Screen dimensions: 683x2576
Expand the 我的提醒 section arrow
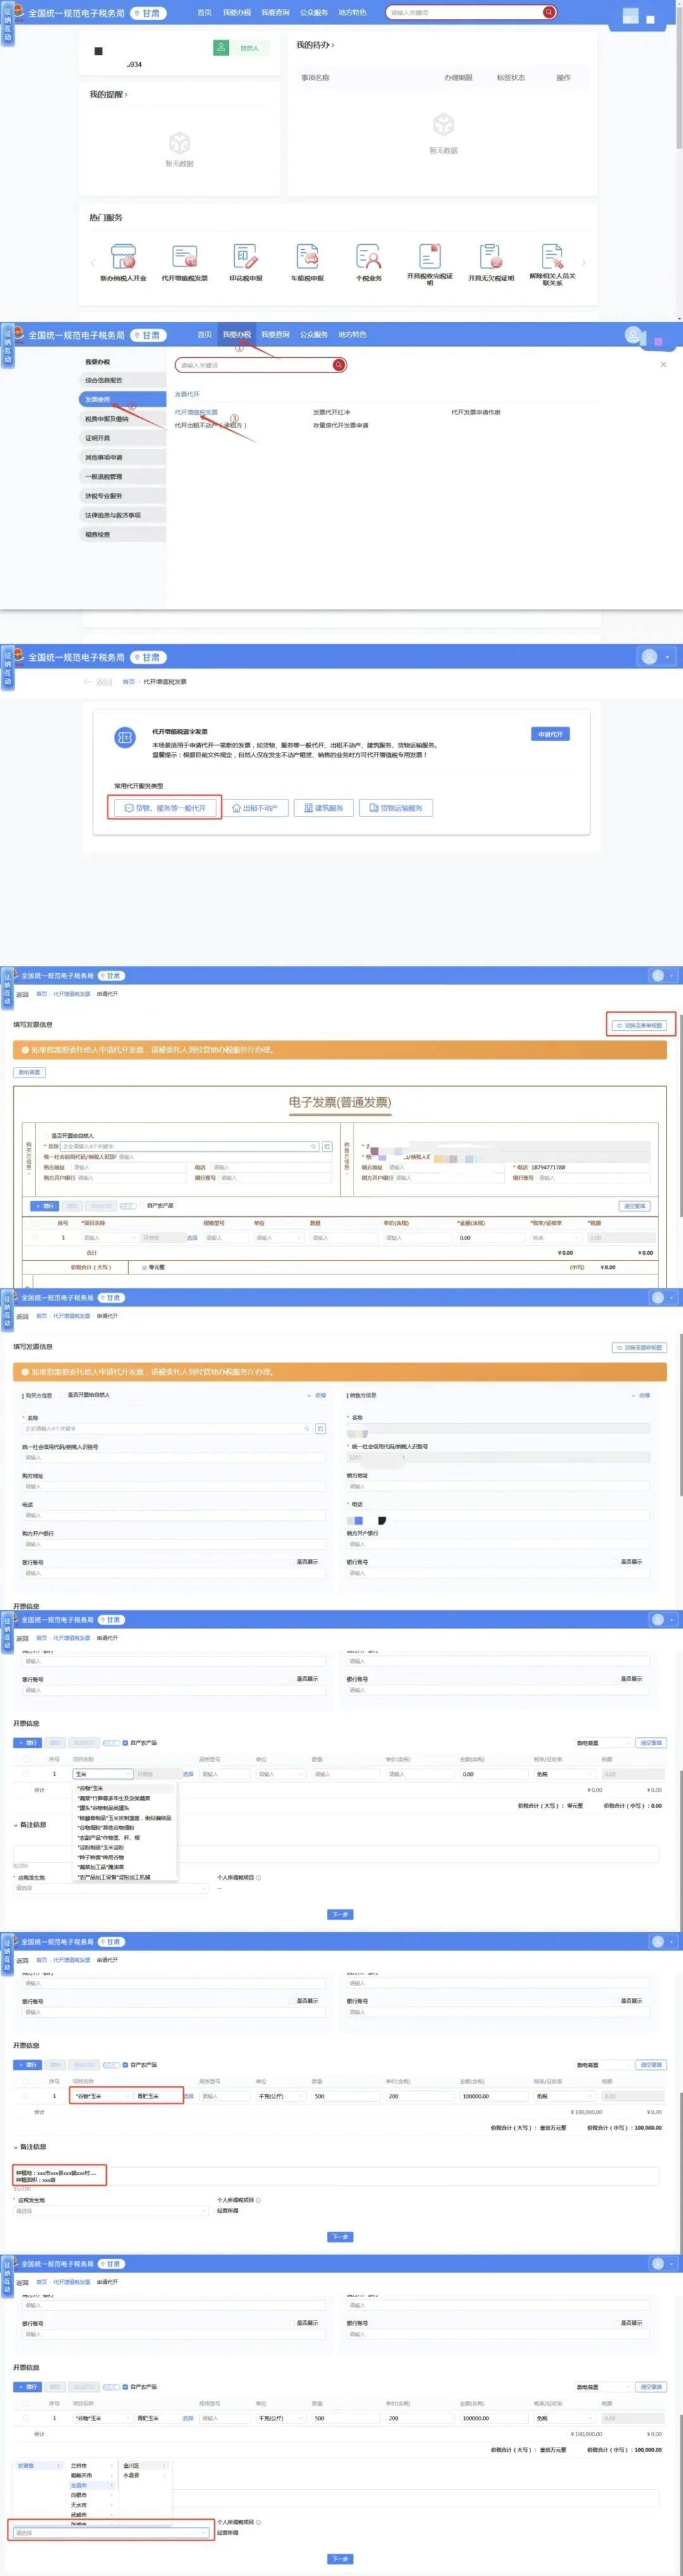(x=126, y=95)
